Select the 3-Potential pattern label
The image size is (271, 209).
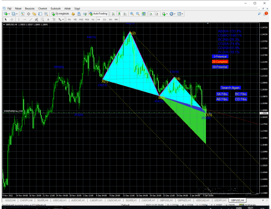coord(220,56)
